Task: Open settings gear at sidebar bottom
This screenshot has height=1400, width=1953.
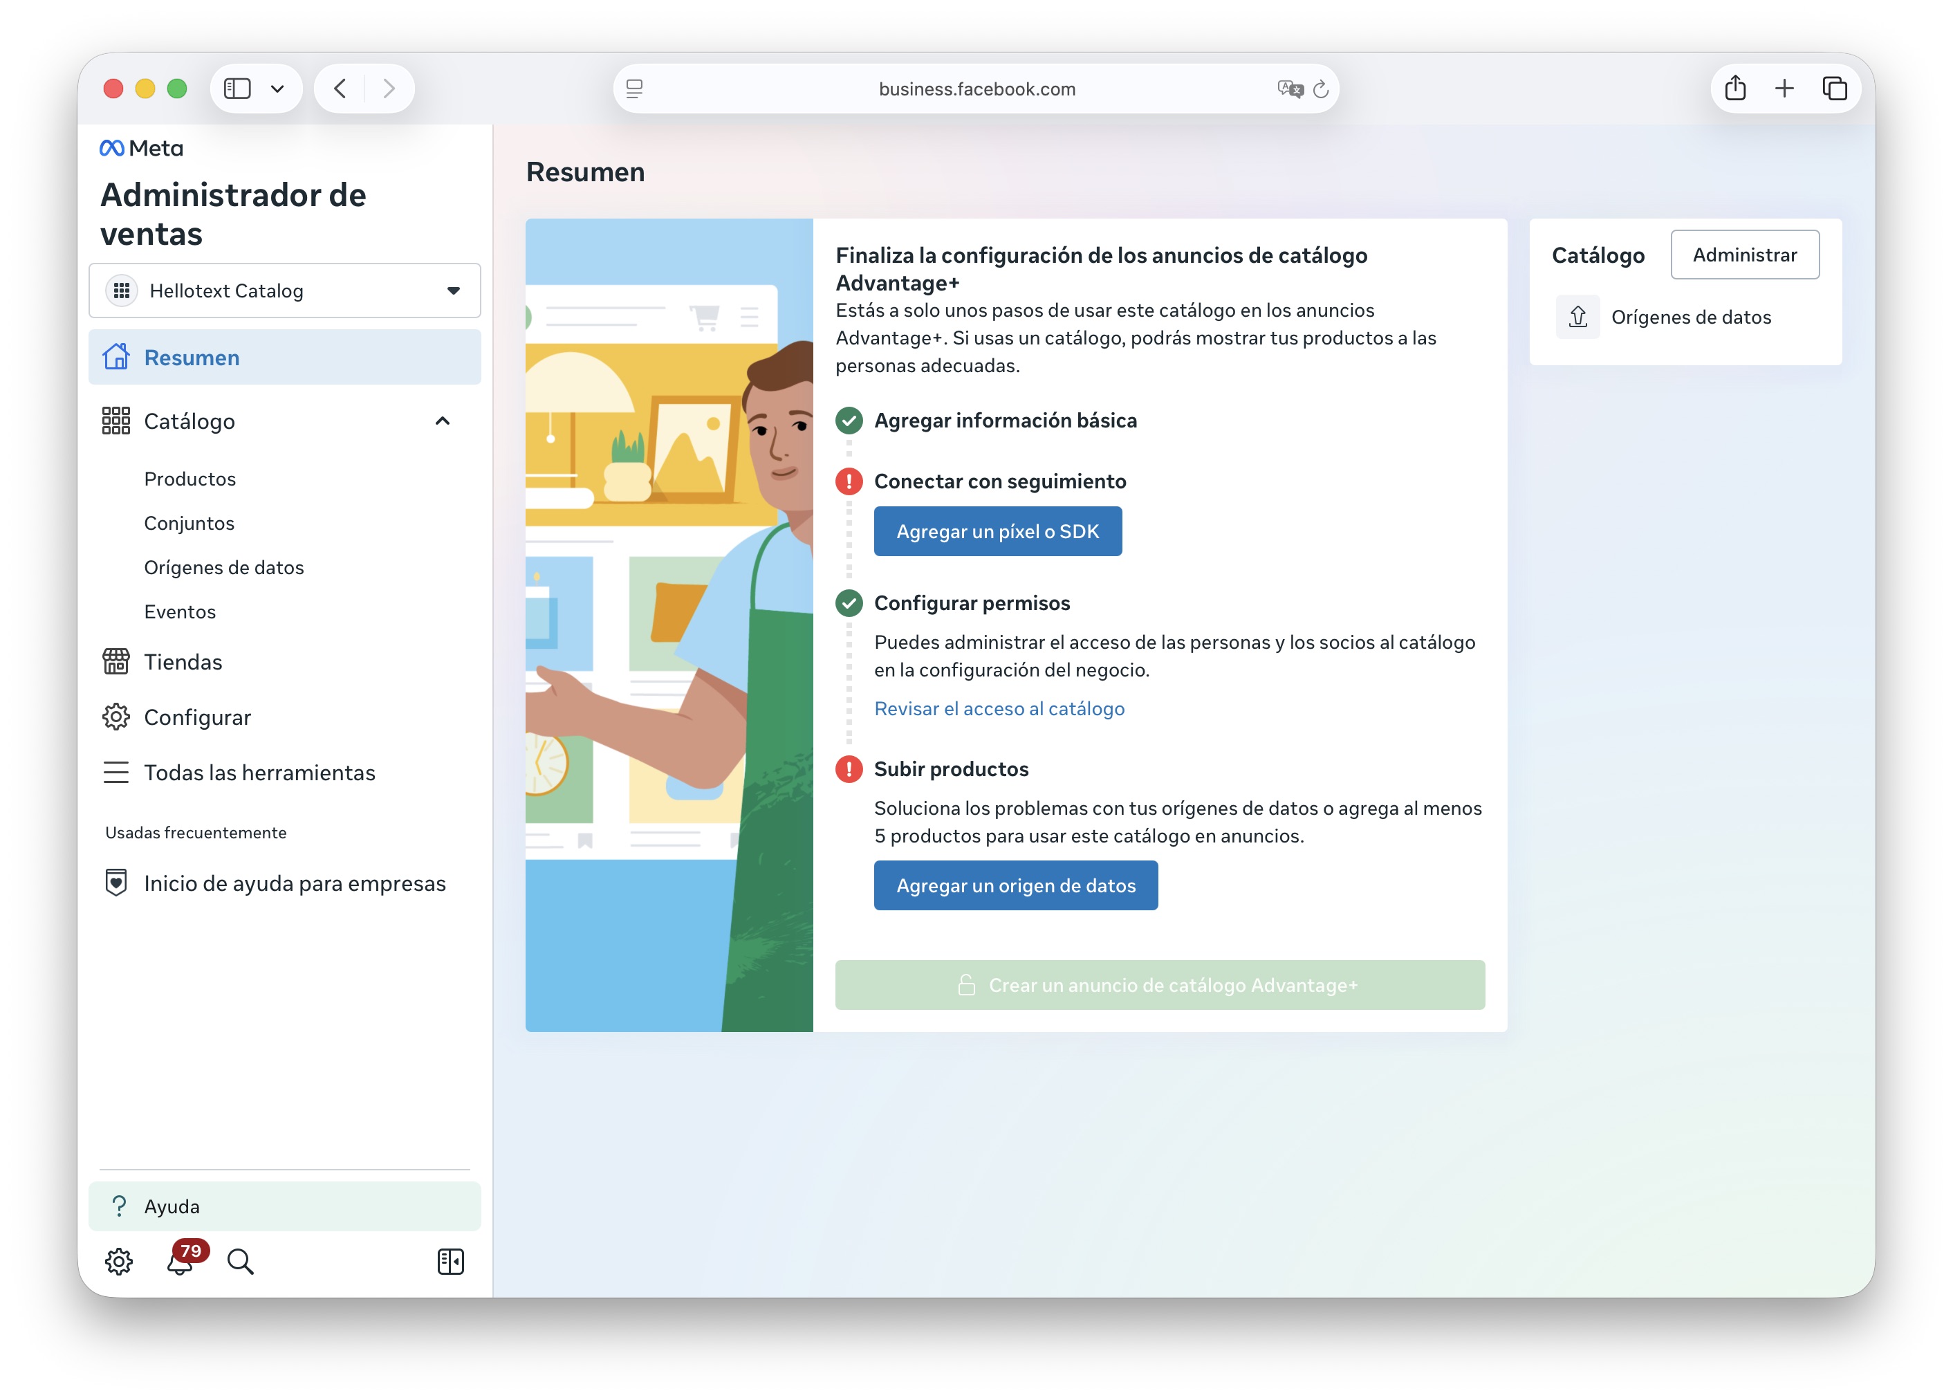Action: pos(119,1262)
